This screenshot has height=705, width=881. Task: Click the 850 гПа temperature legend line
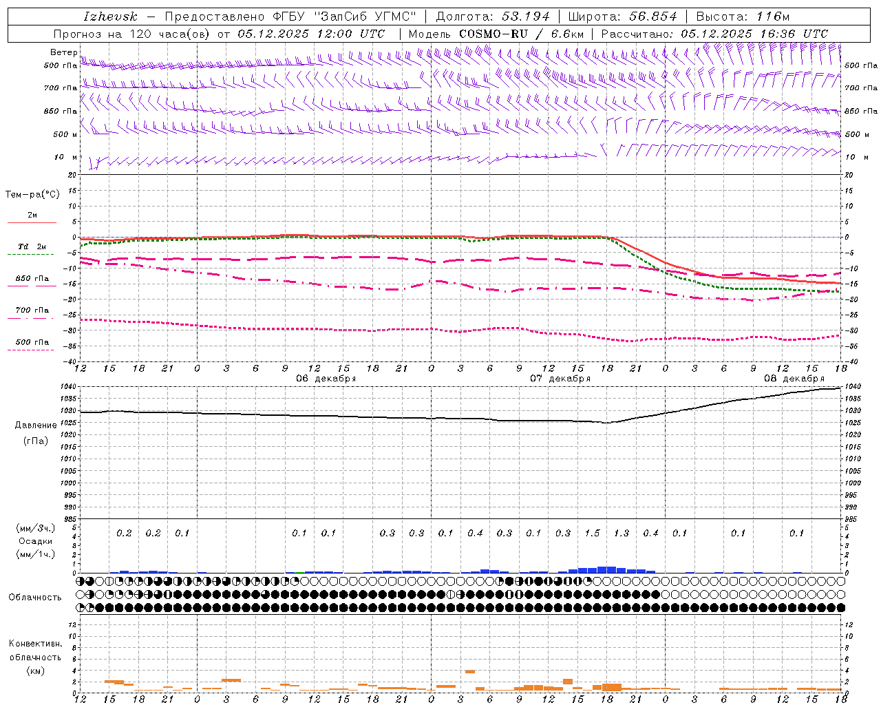(x=32, y=286)
